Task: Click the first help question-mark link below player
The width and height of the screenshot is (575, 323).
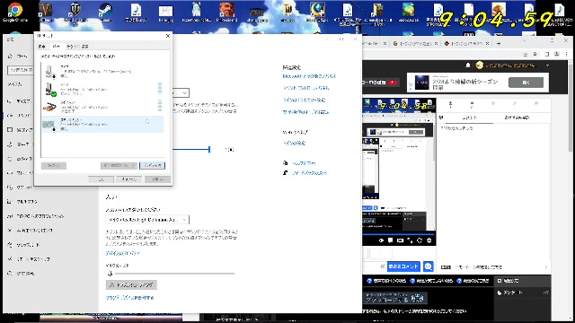Action: (387, 281)
